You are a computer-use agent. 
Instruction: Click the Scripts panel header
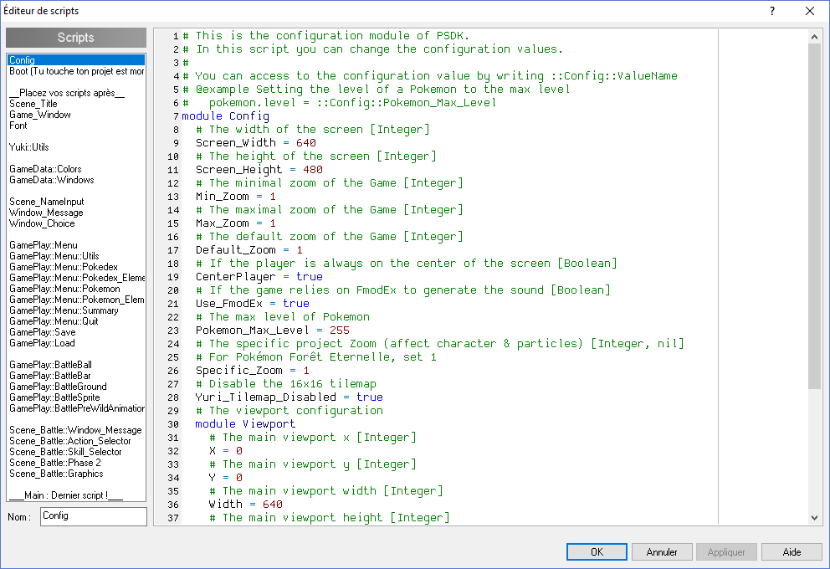76,38
